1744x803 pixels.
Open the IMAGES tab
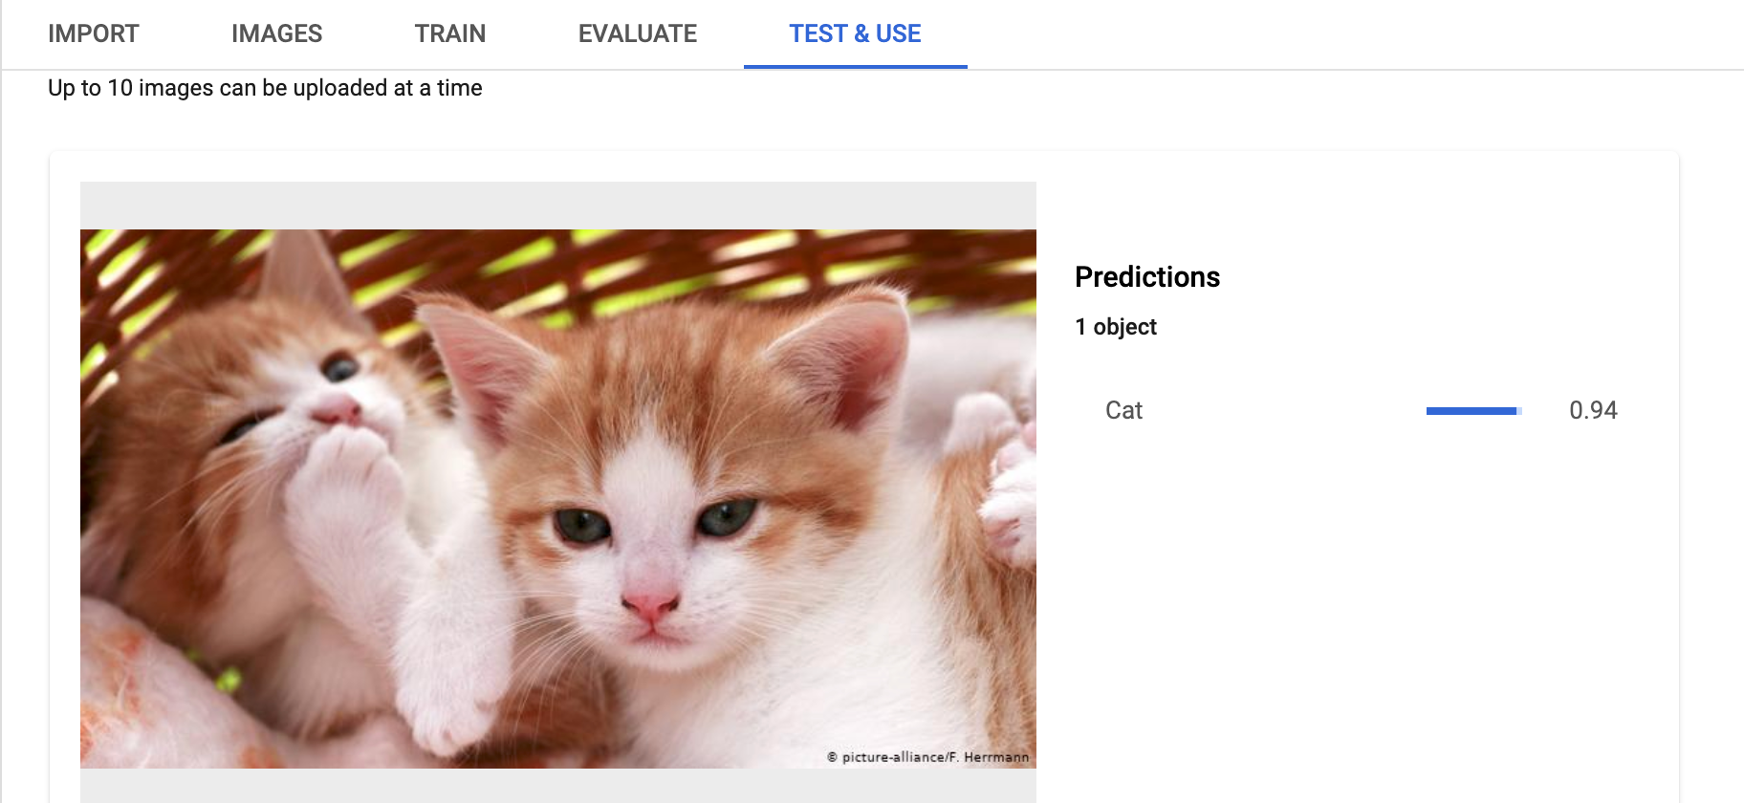275,33
